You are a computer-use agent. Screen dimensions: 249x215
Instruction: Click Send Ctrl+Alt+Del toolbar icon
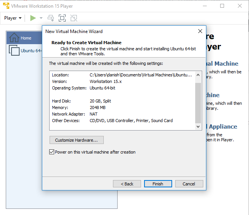click(51, 18)
